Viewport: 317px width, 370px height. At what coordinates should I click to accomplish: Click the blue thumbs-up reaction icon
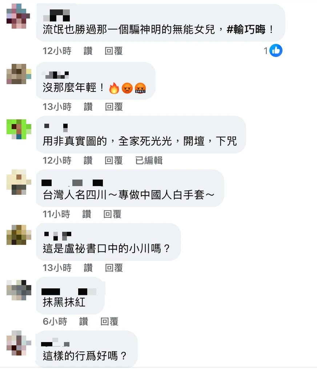coord(276,50)
